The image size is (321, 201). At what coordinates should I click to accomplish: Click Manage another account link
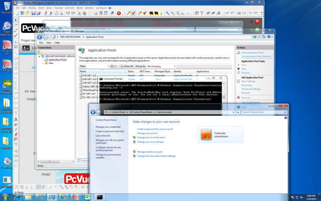pyautogui.click(x=150, y=152)
